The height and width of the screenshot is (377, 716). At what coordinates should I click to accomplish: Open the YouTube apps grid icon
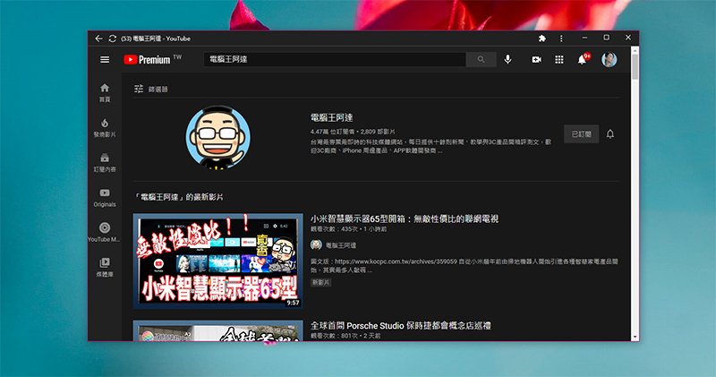[x=558, y=59]
